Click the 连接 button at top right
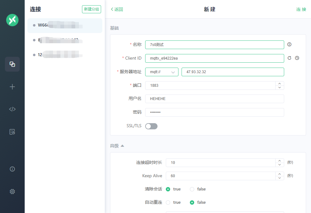This screenshot has height=213, width=311. pyautogui.click(x=301, y=9)
